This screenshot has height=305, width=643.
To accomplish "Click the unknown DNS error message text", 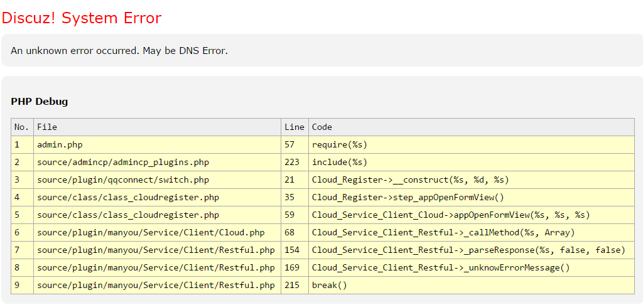I will [x=119, y=50].
